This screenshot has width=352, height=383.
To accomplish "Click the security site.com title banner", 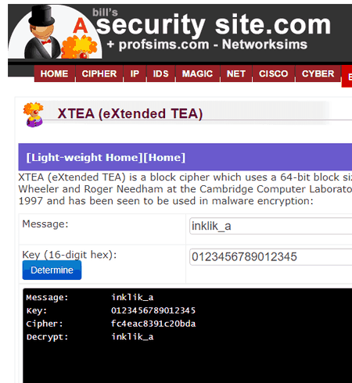I will click(214, 25).
